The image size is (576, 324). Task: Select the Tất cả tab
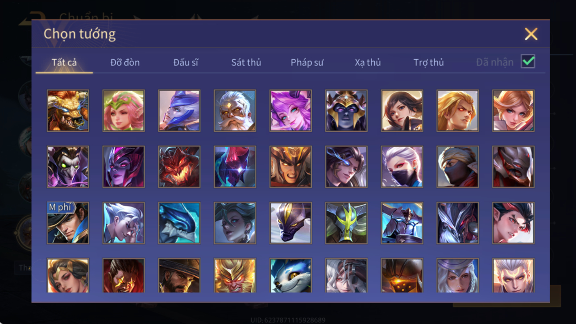point(64,62)
